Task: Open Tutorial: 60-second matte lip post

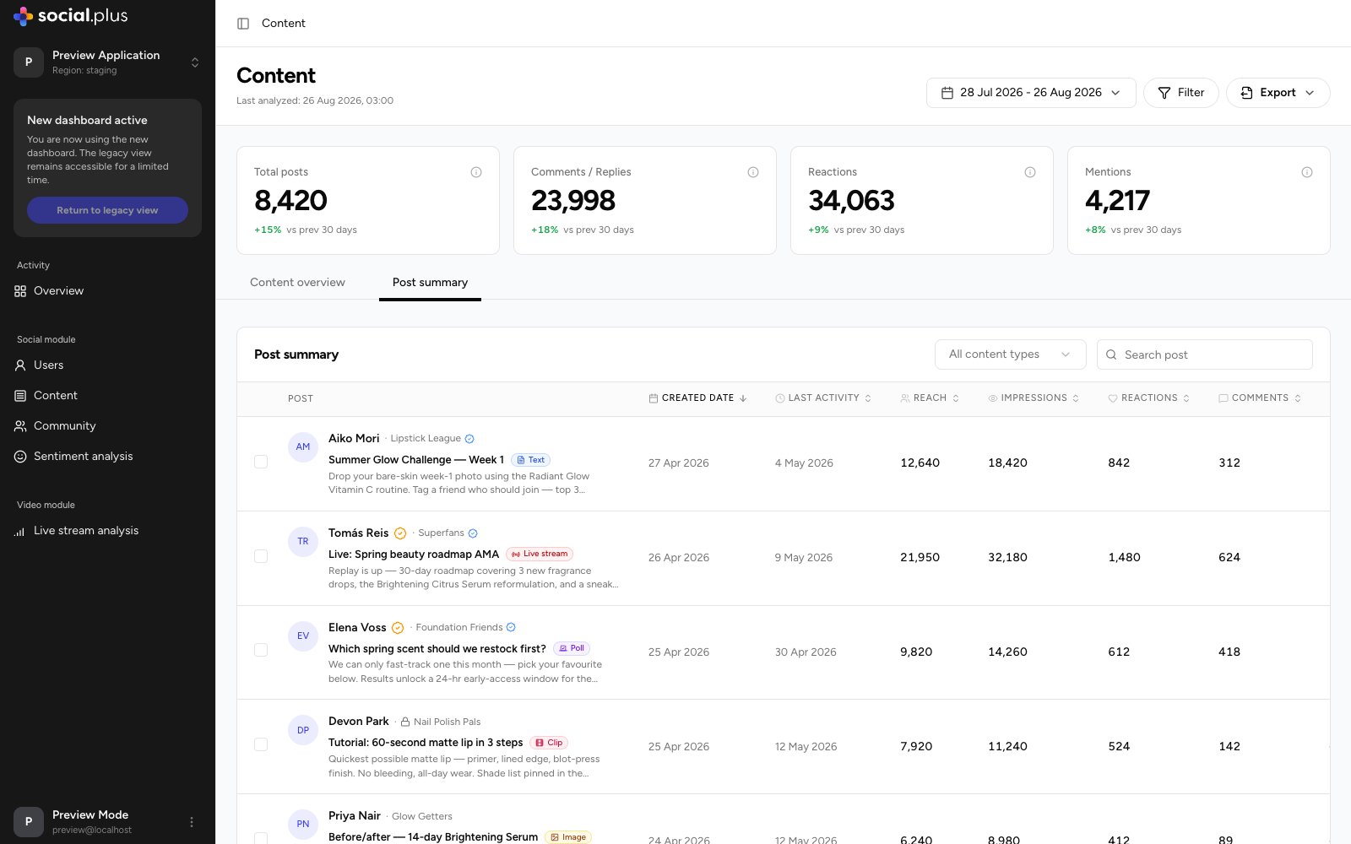Action: point(426,743)
